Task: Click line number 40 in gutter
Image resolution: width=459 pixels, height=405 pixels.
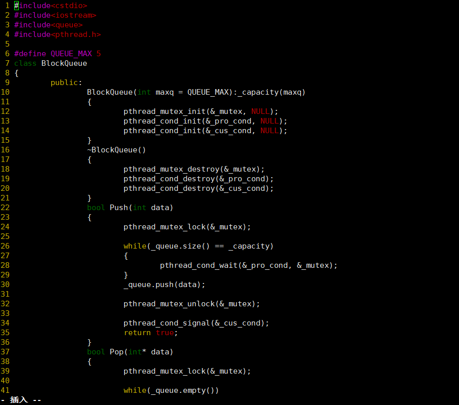Action: tap(5, 381)
